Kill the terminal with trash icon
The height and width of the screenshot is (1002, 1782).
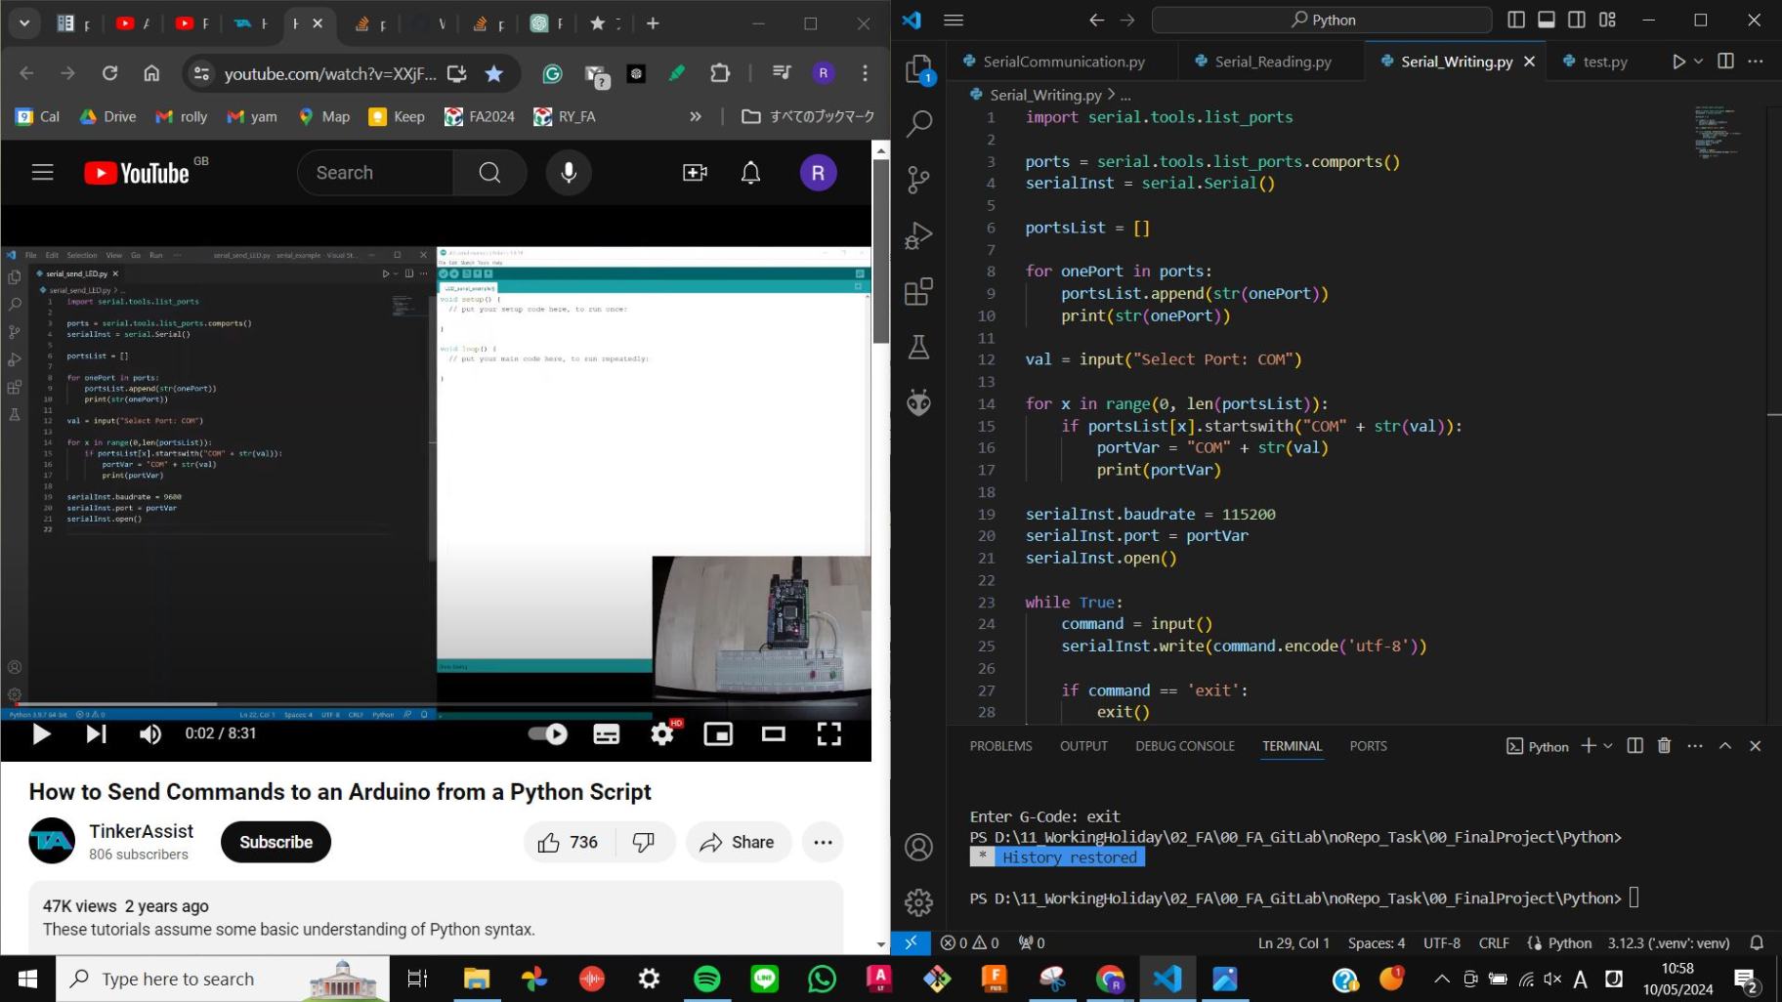1664,746
